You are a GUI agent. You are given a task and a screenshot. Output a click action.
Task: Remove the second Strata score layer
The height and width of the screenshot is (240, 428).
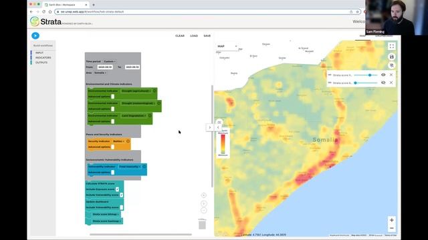click(x=391, y=83)
